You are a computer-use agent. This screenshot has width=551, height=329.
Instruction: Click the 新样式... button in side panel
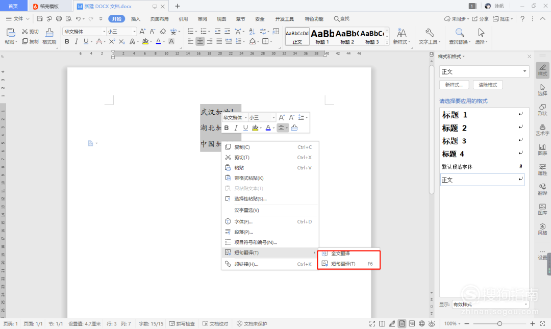click(x=454, y=85)
